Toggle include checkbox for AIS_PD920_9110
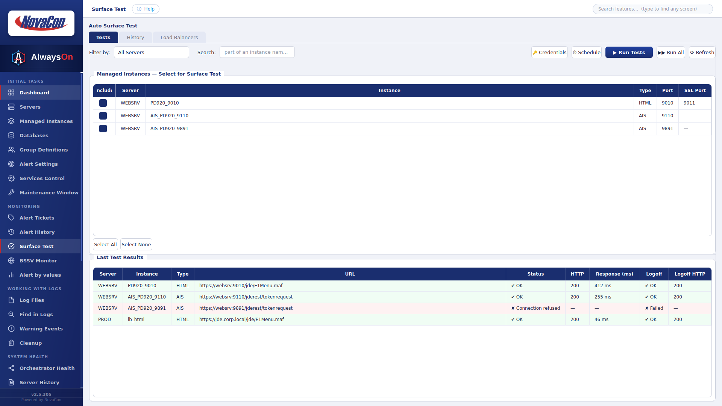Viewport: 722px width, 406px height. (103, 116)
